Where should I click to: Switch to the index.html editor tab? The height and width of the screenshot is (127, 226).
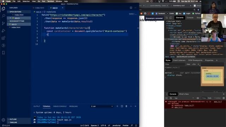(x=40, y=8)
